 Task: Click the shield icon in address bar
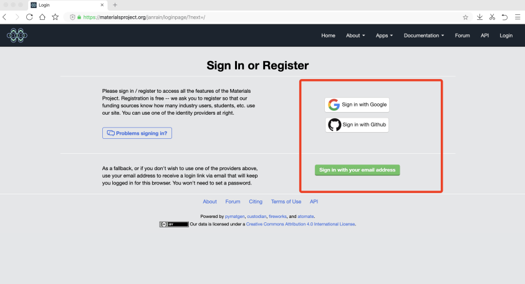73,17
